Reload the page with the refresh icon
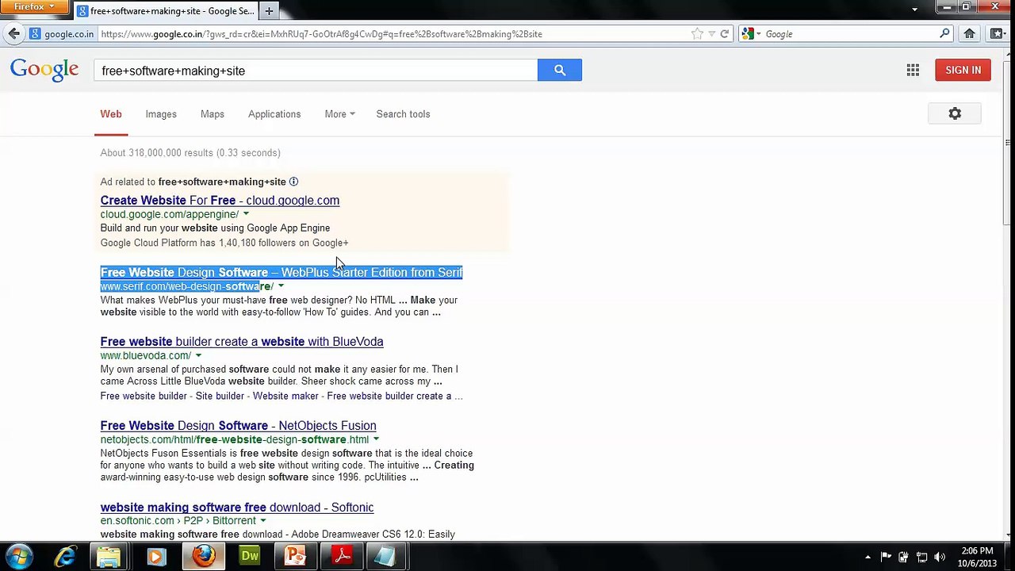The height and width of the screenshot is (571, 1015). pos(724,34)
